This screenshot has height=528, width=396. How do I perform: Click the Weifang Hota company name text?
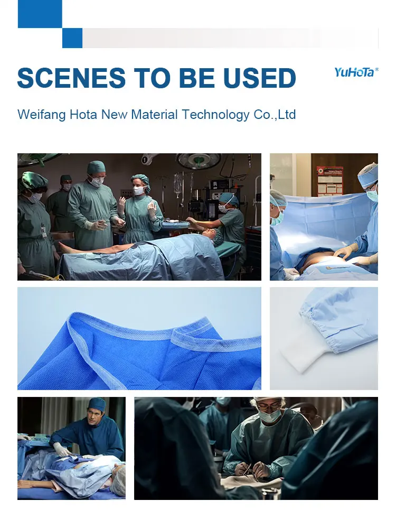[x=156, y=115]
